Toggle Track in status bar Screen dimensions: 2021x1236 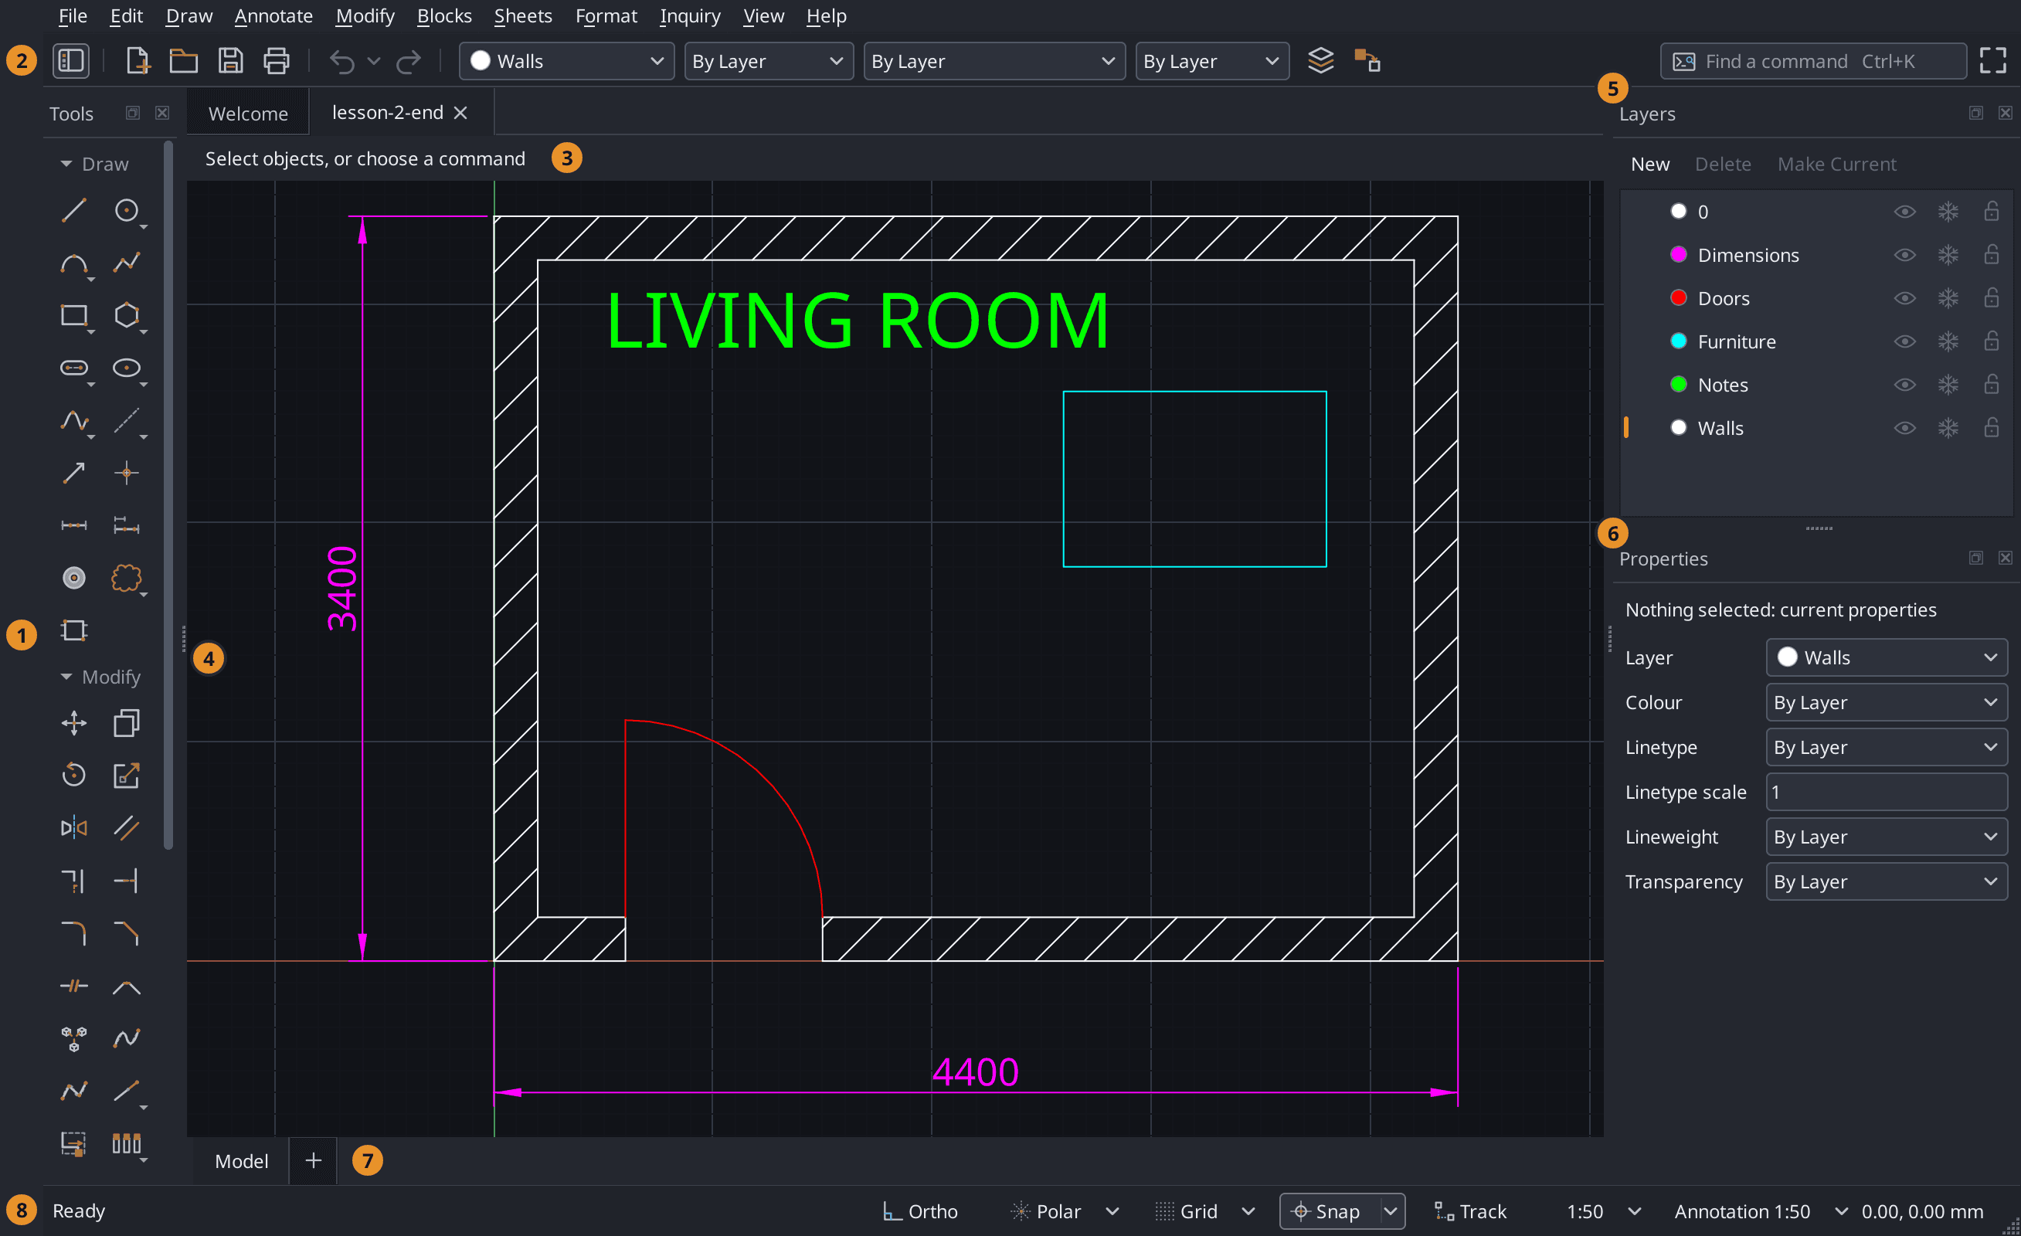(1471, 1211)
